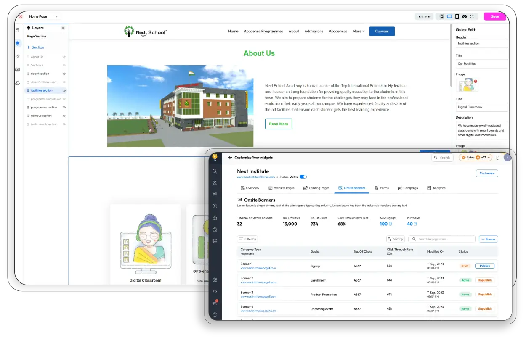The height and width of the screenshot is (340, 526).
Task: Open the Sort by dropdown
Action: pyautogui.click(x=396, y=239)
